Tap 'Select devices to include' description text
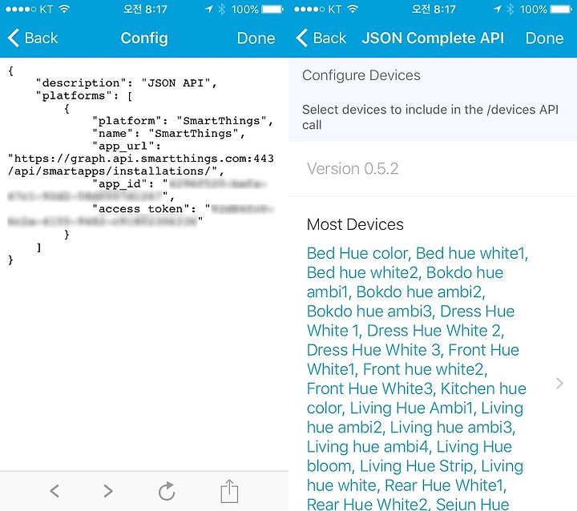Screen dimensions: 577x511 tap(430, 117)
